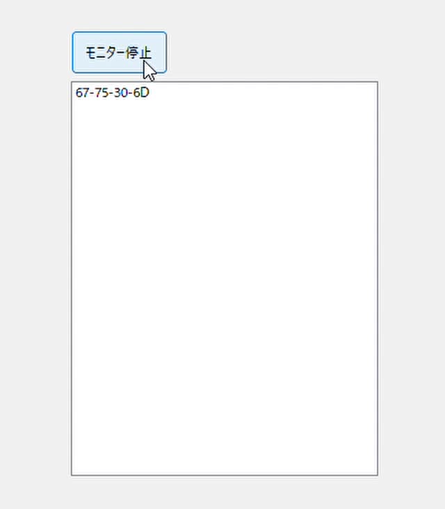Viewport: 445px width, 509px height.
Task: Choose the モニター停止 control above the log
Action: pyautogui.click(x=119, y=52)
